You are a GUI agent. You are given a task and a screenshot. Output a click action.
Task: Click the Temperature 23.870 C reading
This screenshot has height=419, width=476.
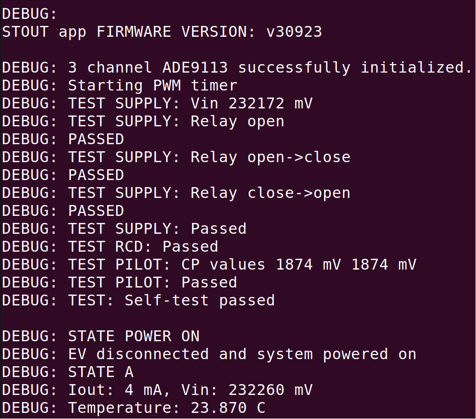pyautogui.click(x=167, y=408)
